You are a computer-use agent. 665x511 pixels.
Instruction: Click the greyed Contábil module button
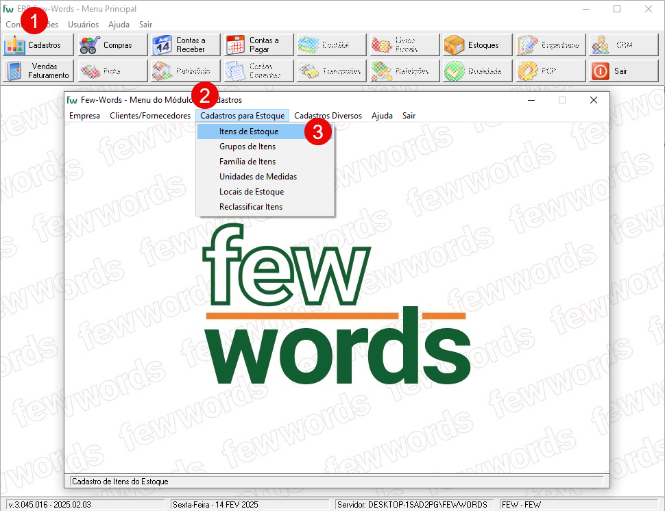[x=332, y=45]
